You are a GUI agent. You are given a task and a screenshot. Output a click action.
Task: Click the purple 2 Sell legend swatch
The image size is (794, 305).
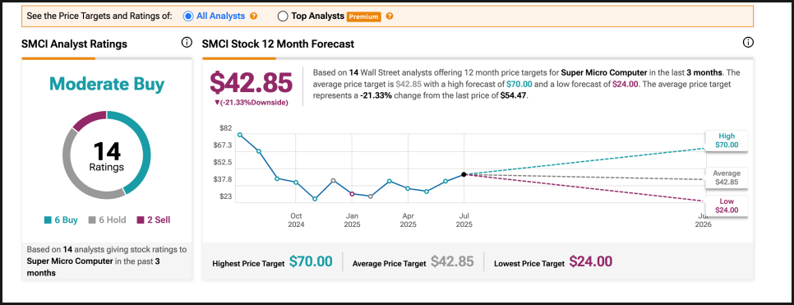pyautogui.click(x=141, y=220)
